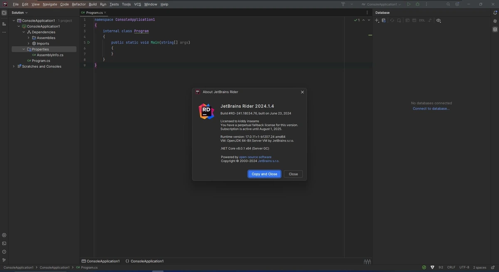Expand the Assemblies tree node

click(x=29, y=38)
